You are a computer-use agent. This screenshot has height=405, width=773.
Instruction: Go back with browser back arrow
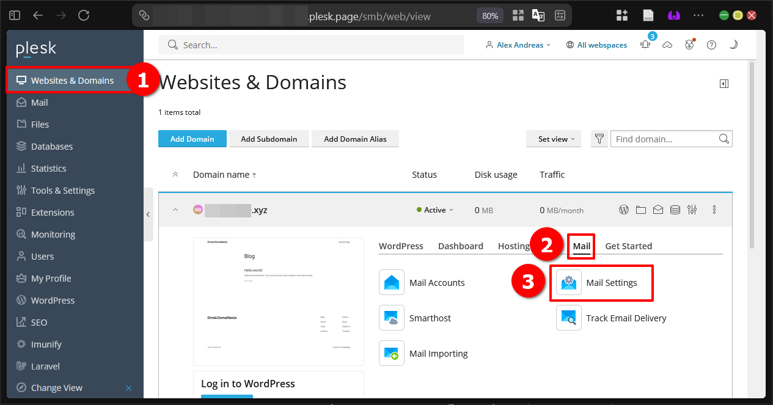click(x=38, y=15)
